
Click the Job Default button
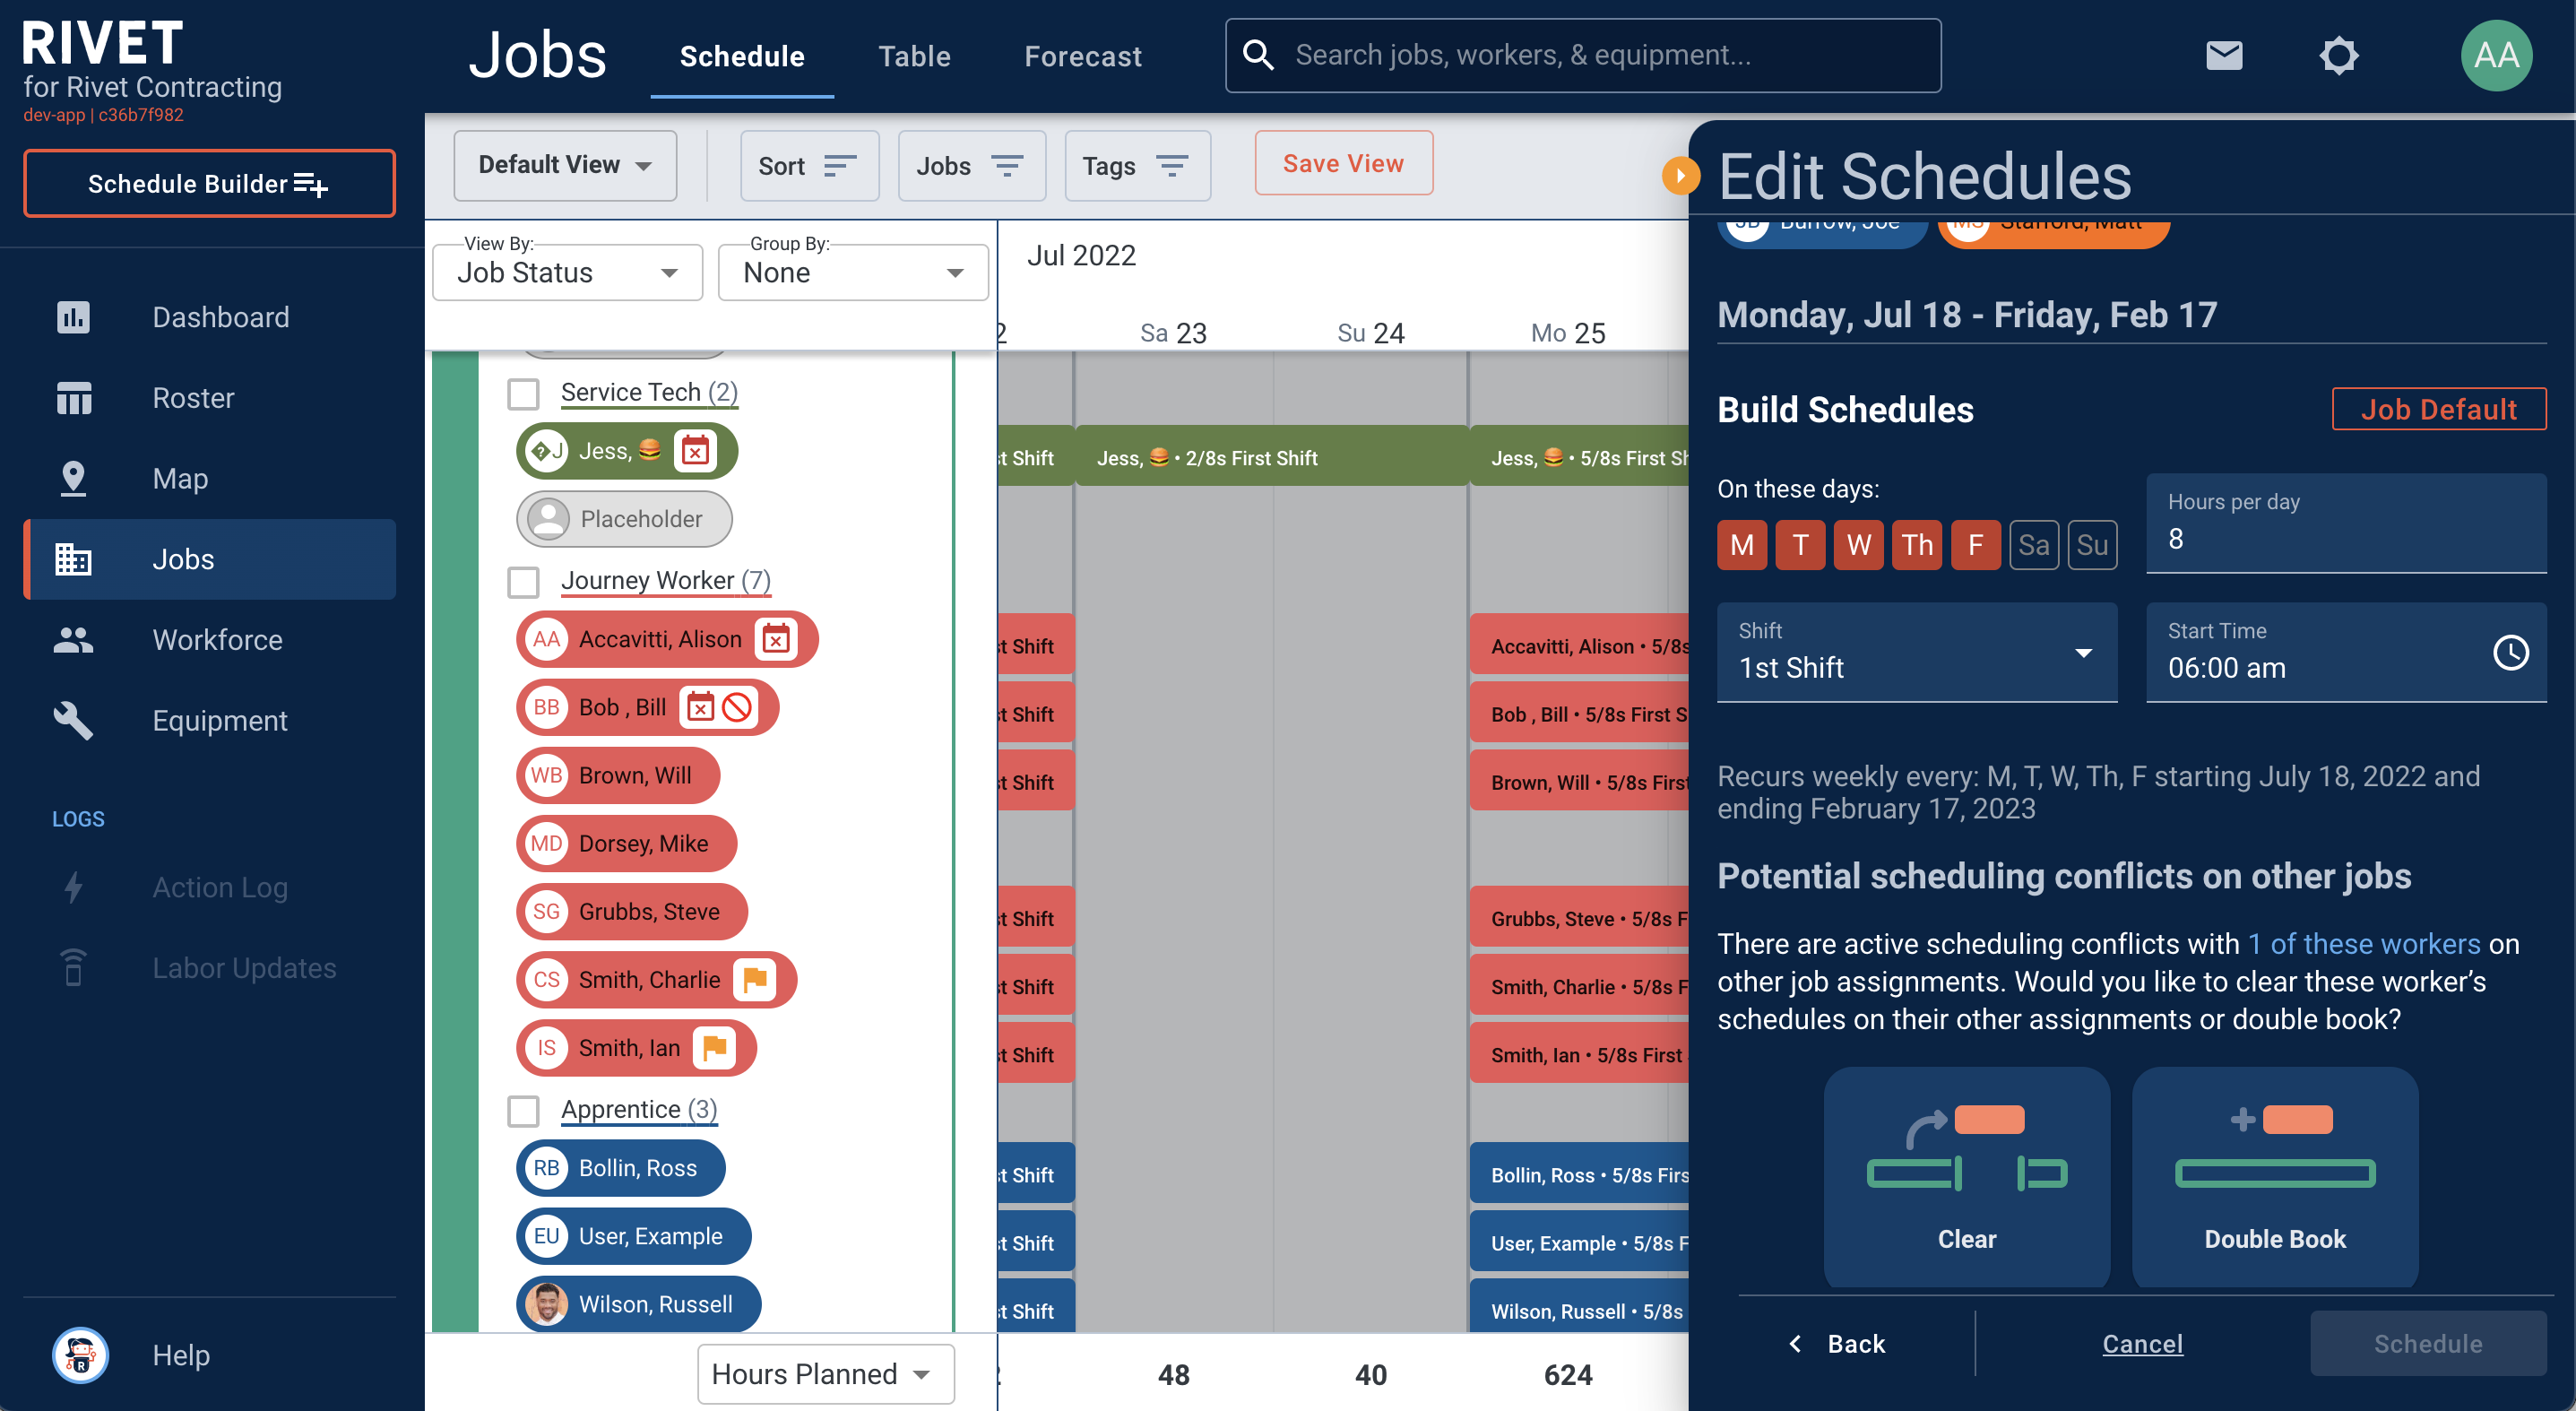[2439, 410]
